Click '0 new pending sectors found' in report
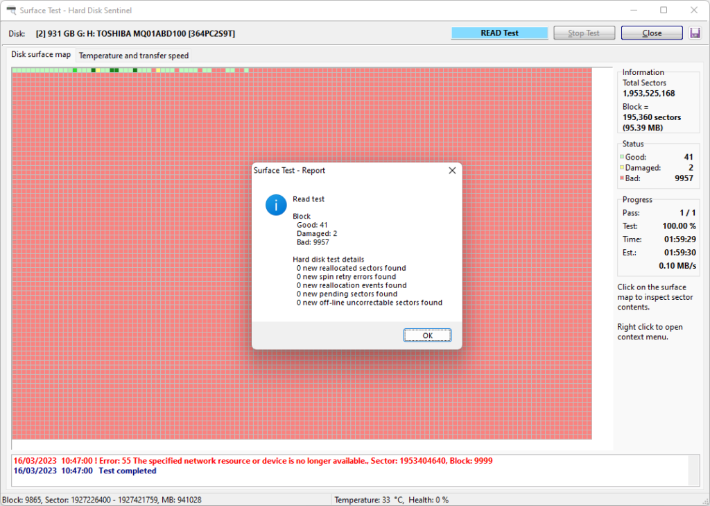710x506 pixels. pos(347,294)
